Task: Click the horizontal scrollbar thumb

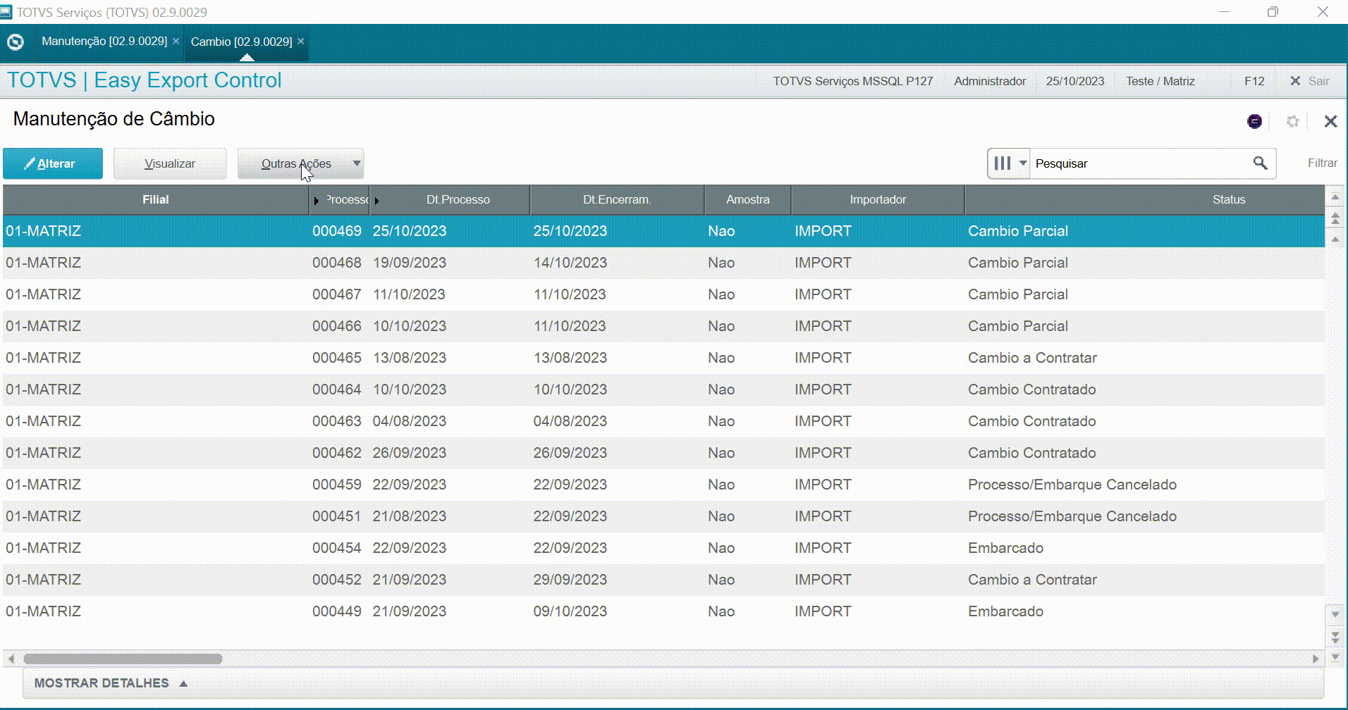Action: coord(123,659)
